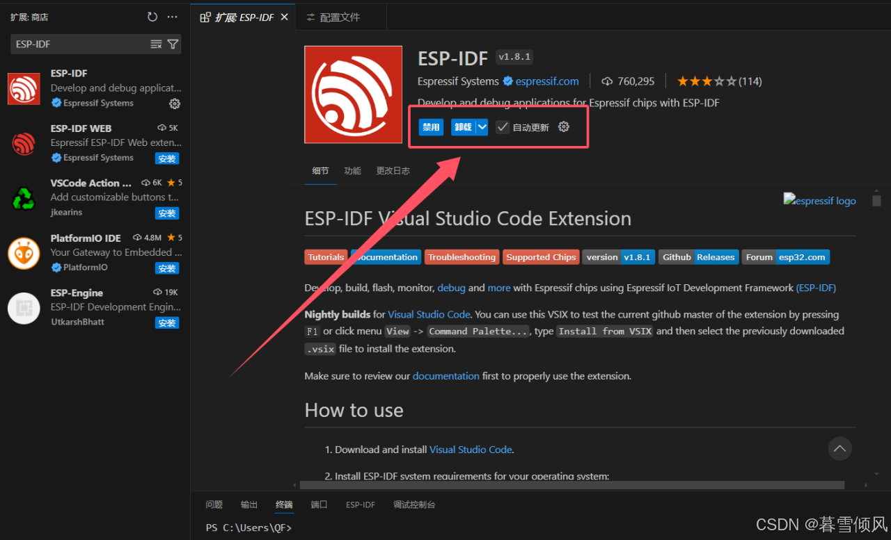Click the large ESP-IDF logo image

tap(354, 95)
